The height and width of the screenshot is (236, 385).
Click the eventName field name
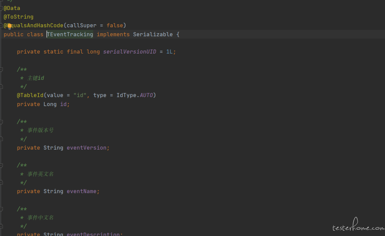click(82, 191)
